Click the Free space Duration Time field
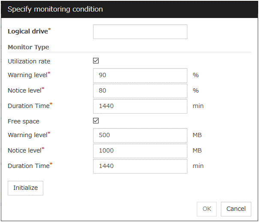 point(140,166)
